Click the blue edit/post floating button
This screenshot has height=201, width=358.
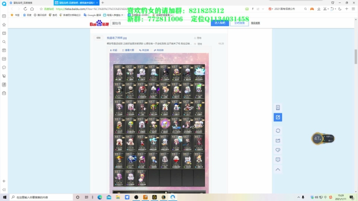pyautogui.click(x=278, y=117)
